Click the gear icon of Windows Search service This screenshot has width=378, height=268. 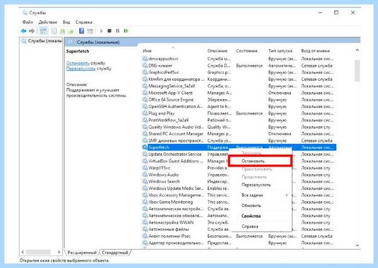(145, 182)
